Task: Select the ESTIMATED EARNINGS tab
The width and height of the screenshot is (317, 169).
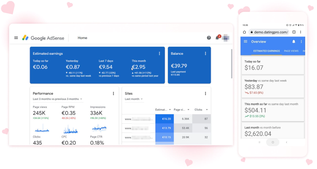Action: point(266,51)
